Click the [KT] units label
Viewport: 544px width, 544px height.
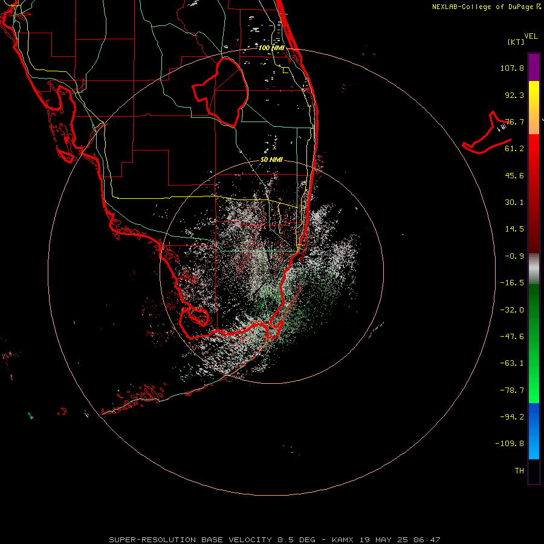tap(516, 42)
